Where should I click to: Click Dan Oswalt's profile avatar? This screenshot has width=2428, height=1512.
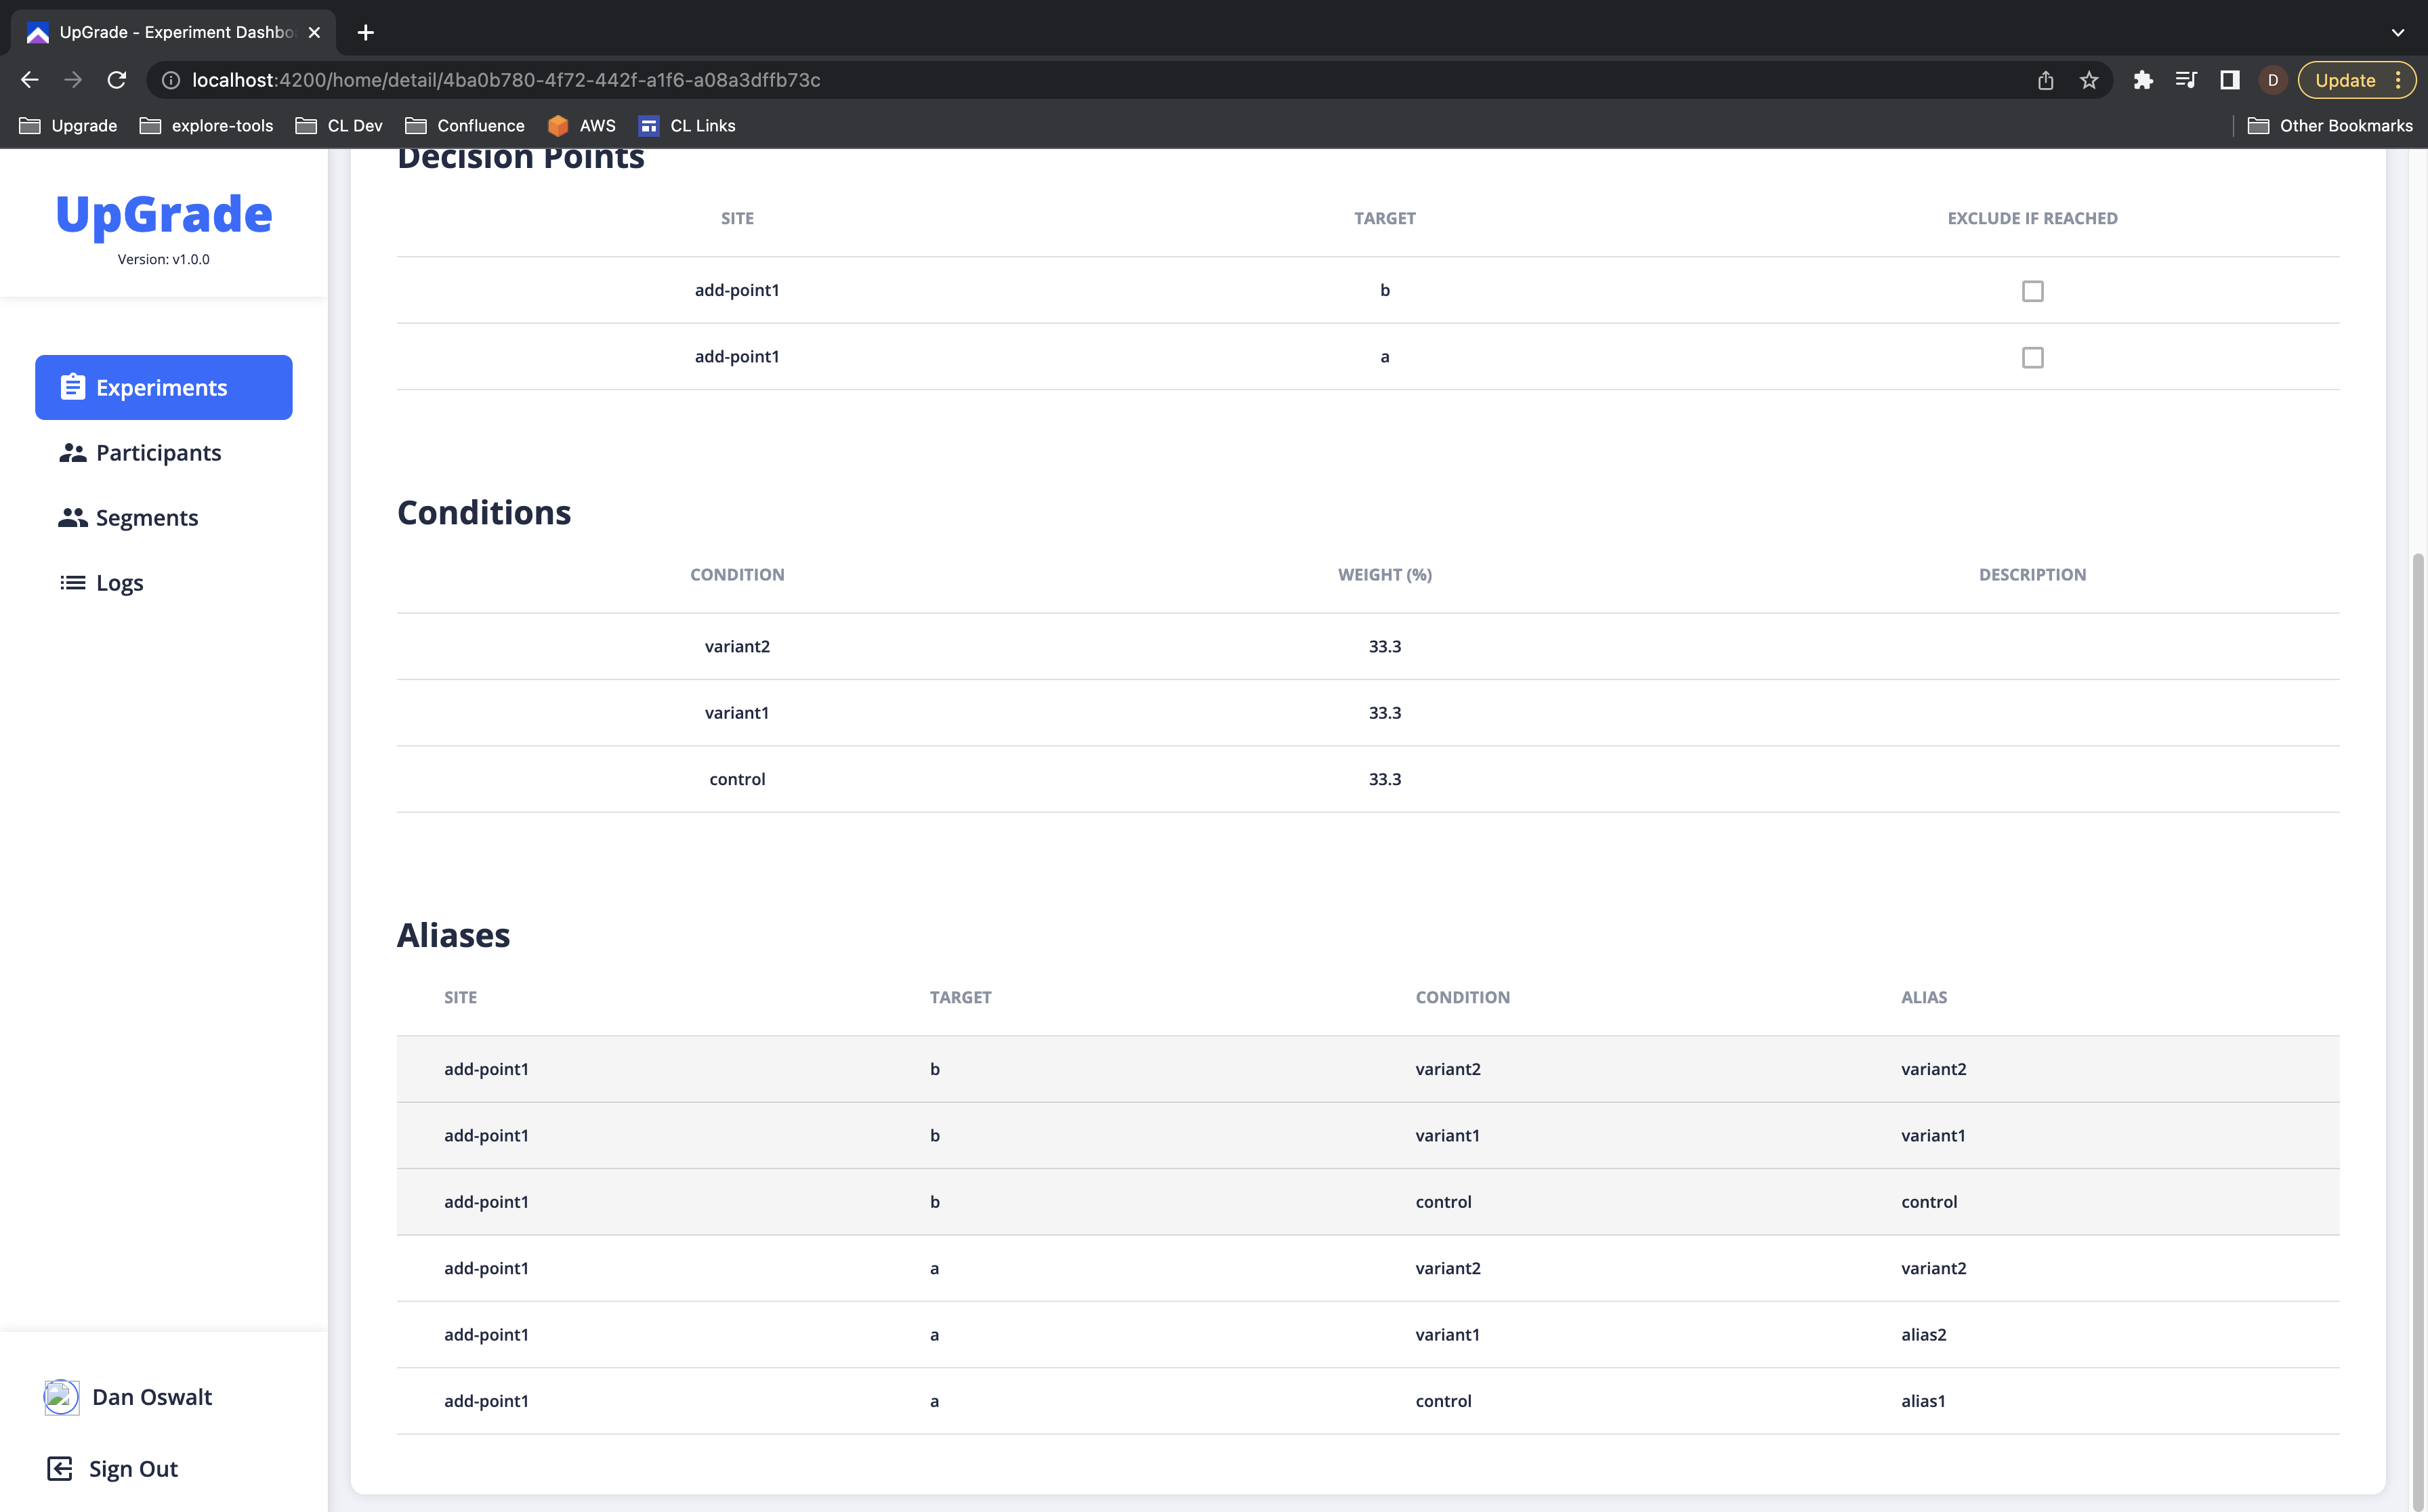click(x=61, y=1397)
